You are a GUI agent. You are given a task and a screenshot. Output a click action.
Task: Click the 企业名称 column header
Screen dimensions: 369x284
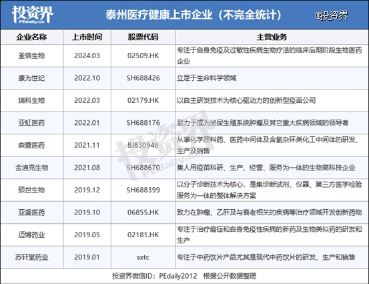[31, 37]
